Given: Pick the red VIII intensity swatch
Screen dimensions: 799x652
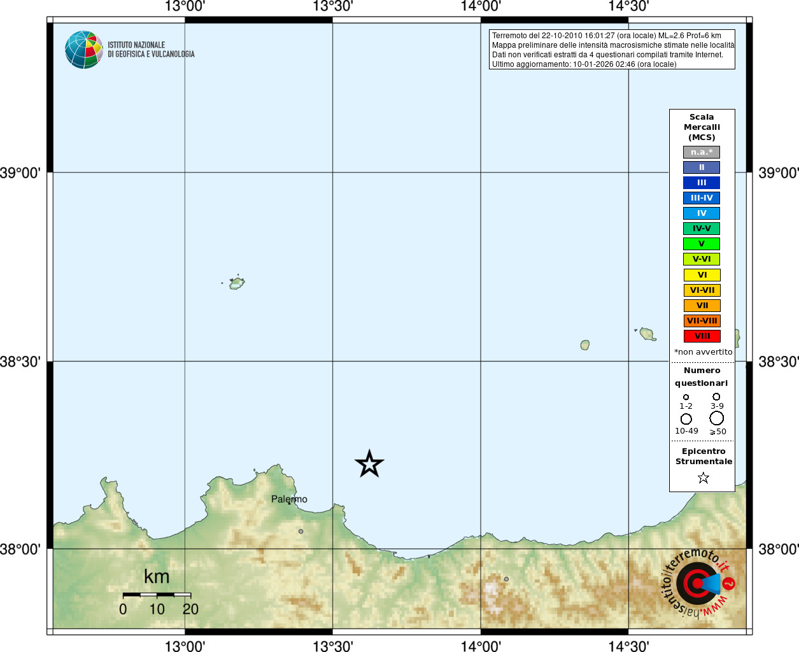Looking at the screenshot, I should coord(702,336).
